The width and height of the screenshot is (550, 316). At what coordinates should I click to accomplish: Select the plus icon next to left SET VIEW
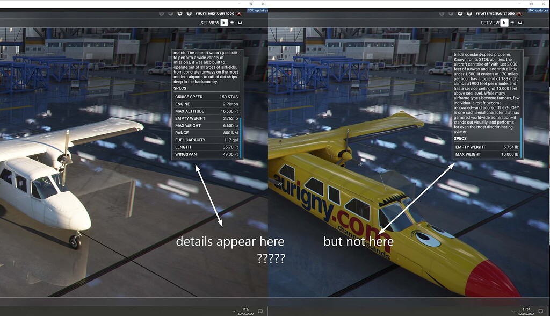tap(232, 23)
